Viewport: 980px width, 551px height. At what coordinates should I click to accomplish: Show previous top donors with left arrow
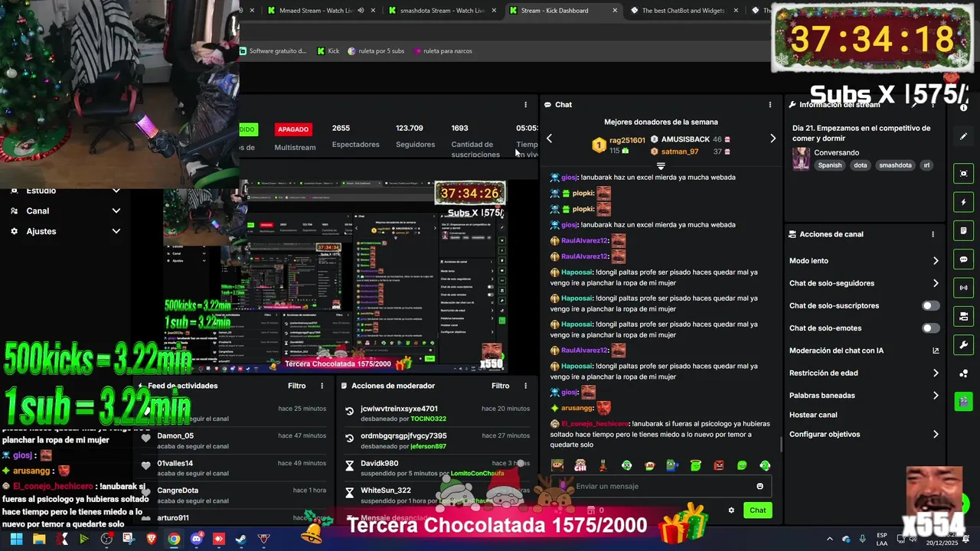pos(549,139)
